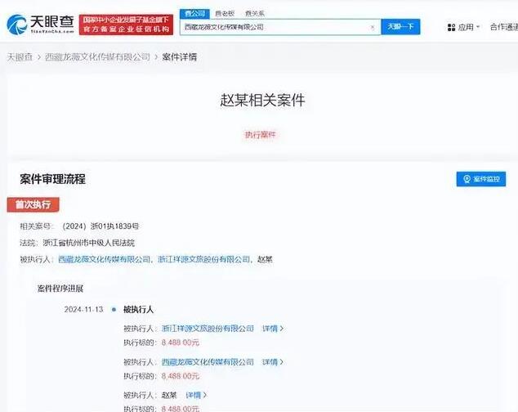Click the 2024-11-13 timeline marker dot

pyautogui.click(x=114, y=310)
